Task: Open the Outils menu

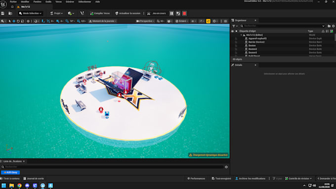Action: [x=48, y=1]
